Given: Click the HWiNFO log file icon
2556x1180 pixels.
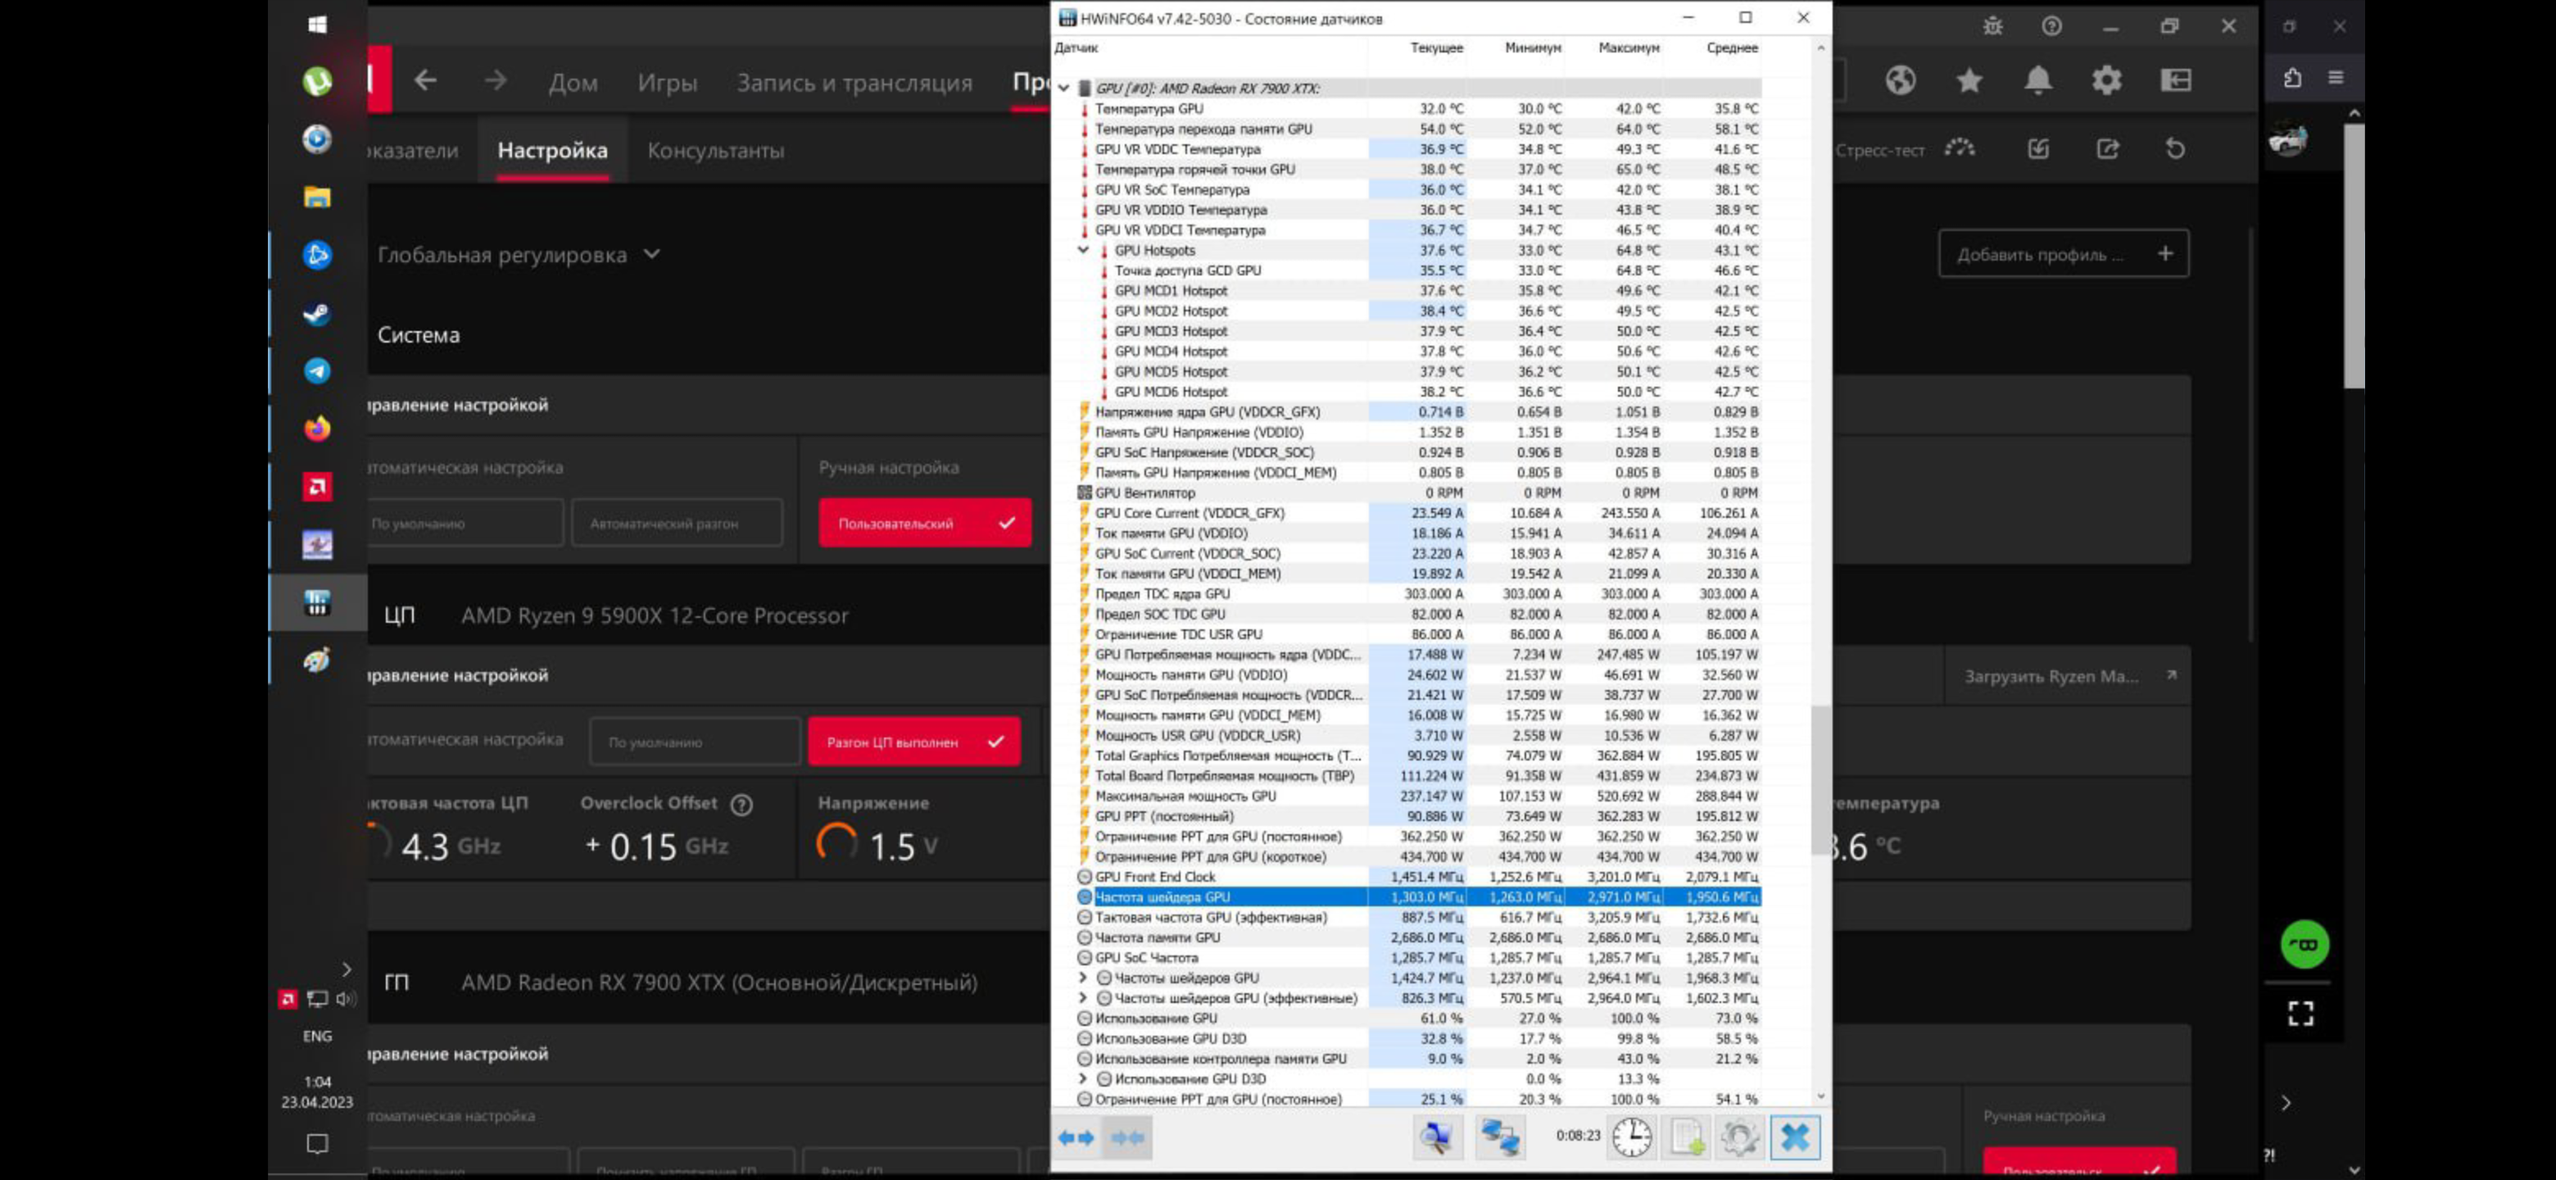Looking at the screenshot, I should coord(1687,1137).
